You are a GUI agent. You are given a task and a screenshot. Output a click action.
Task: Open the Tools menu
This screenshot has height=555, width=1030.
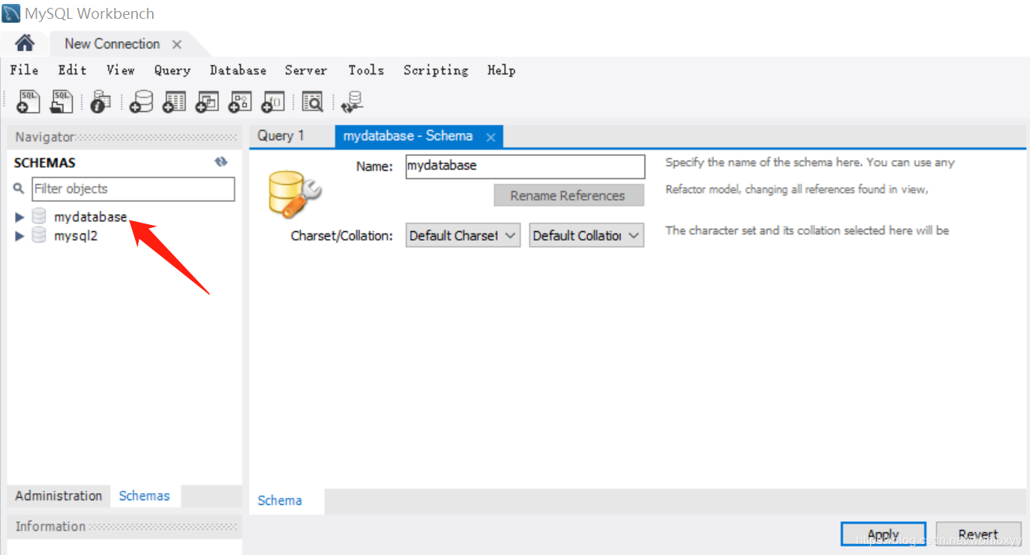[x=366, y=70]
